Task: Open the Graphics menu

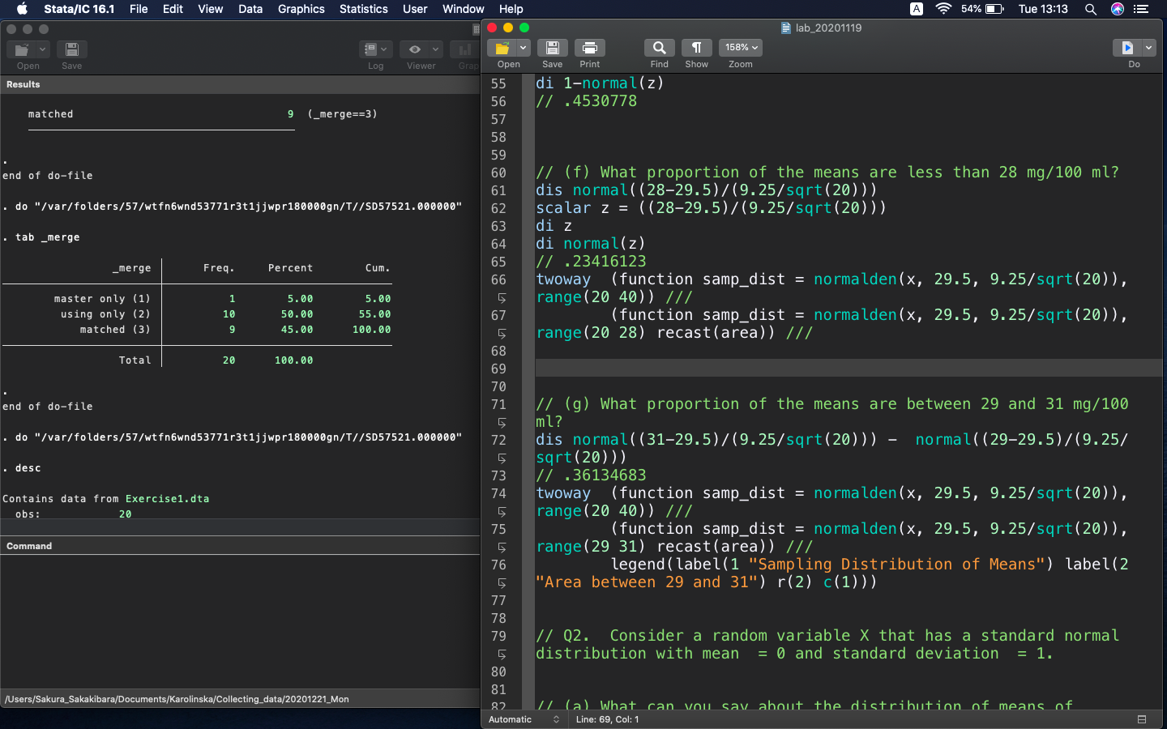Action: tap(301, 9)
